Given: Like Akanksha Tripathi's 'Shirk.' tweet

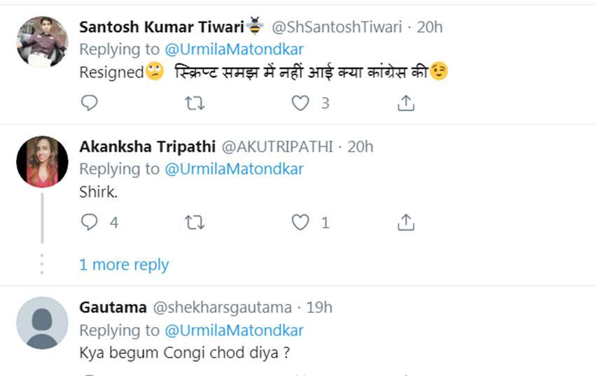Looking at the screenshot, I should coord(300,222).
